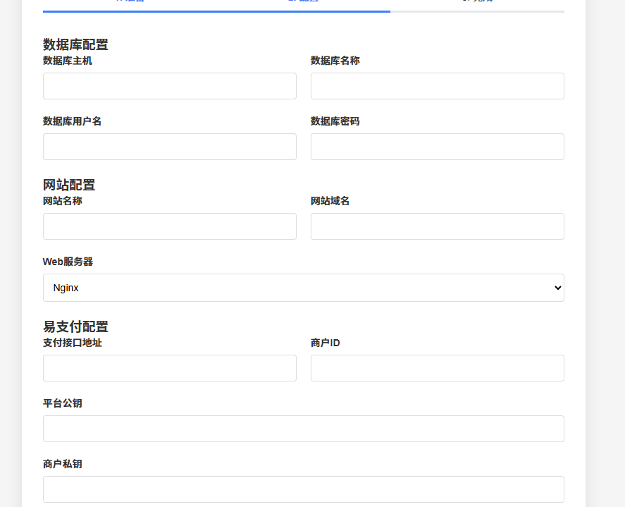Focus the 网站名称 input field
Image resolution: width=625 pixels, height=507 pixels.
[169, 226]
